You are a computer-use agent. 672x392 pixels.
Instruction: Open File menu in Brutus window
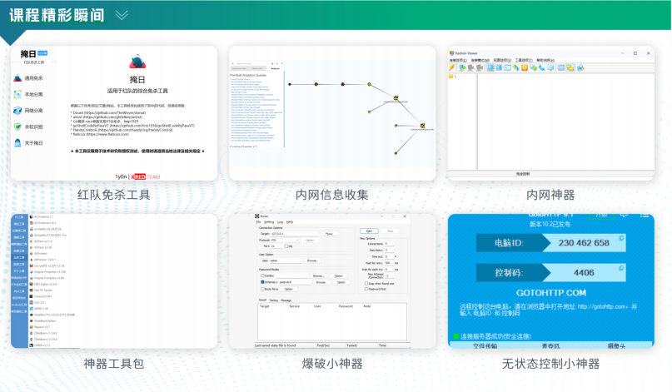pos(258,222)
